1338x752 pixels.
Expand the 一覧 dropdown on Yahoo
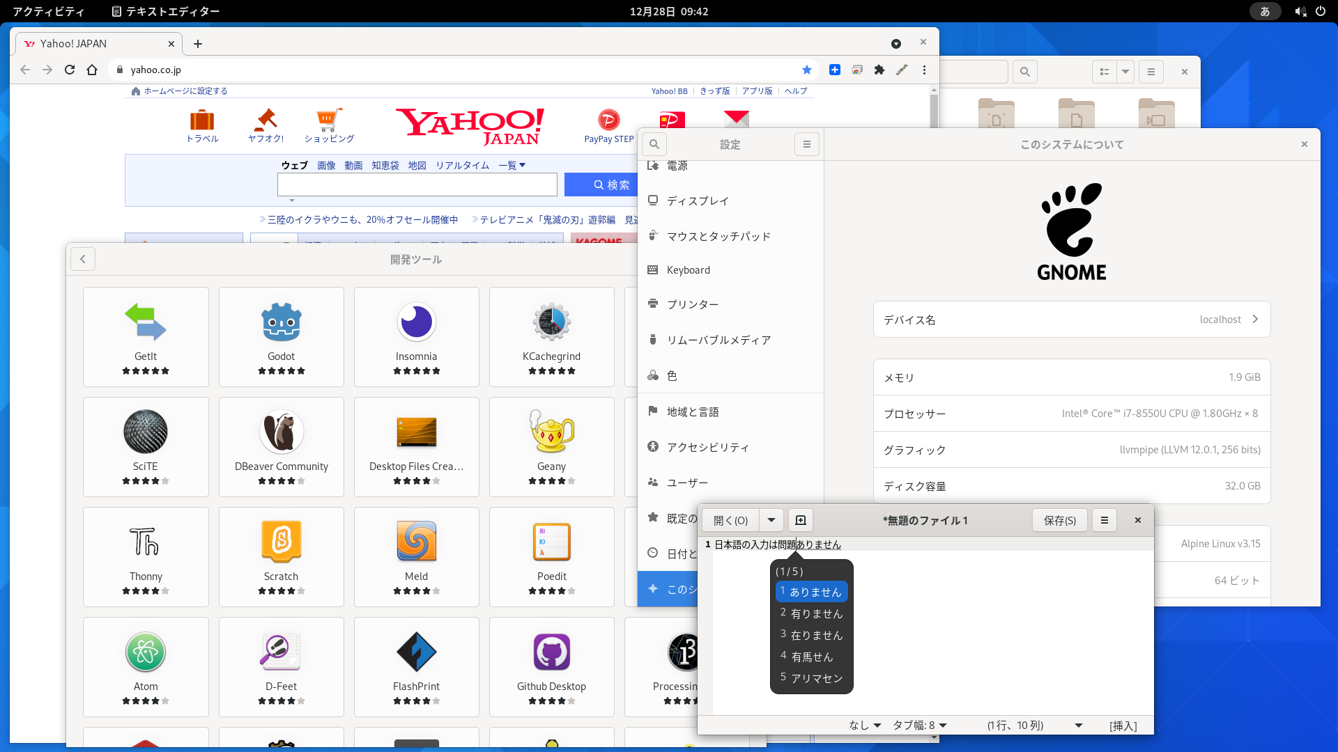(512, 165)
